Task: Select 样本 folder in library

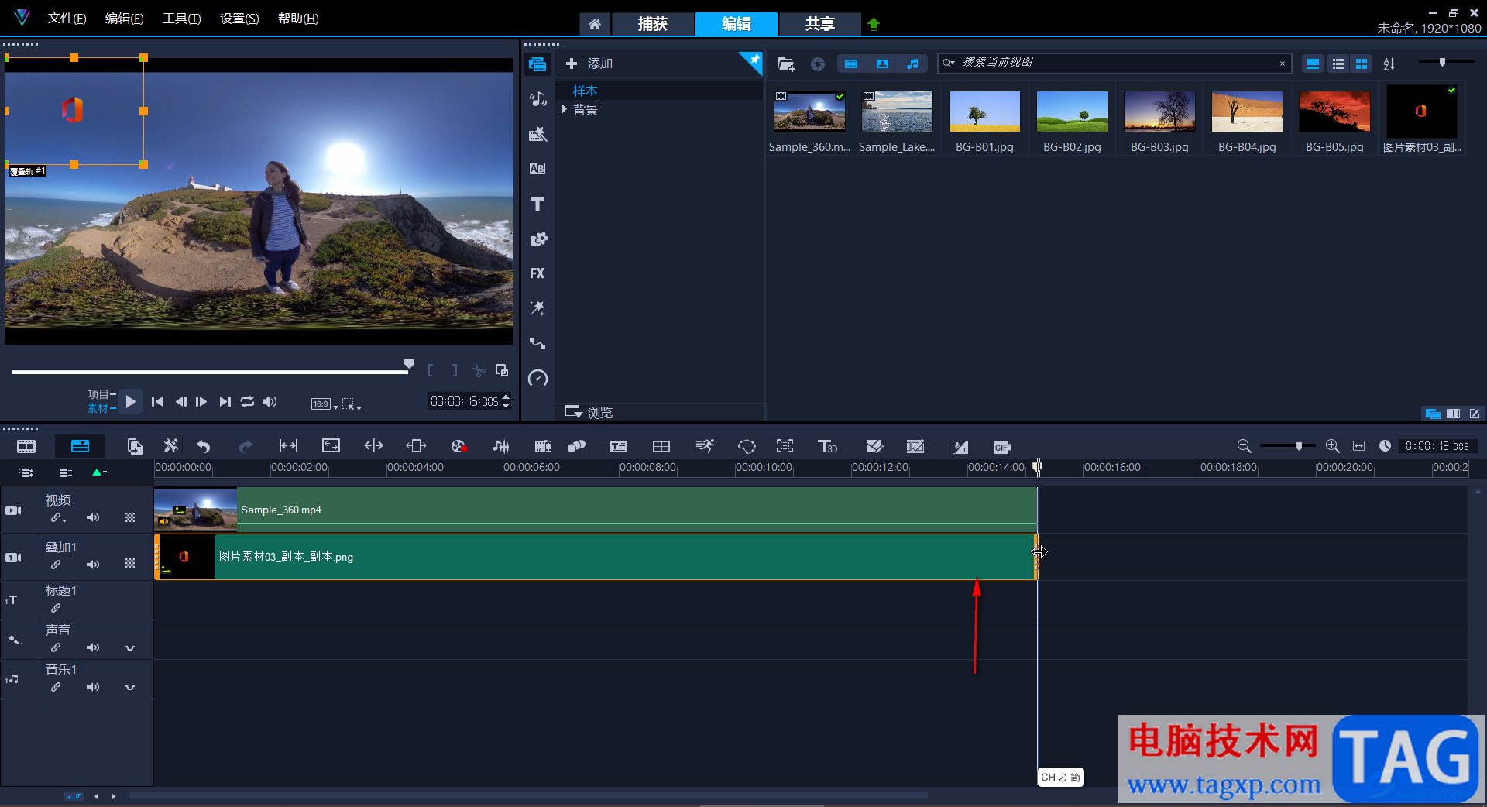Action: coord(585,91)
